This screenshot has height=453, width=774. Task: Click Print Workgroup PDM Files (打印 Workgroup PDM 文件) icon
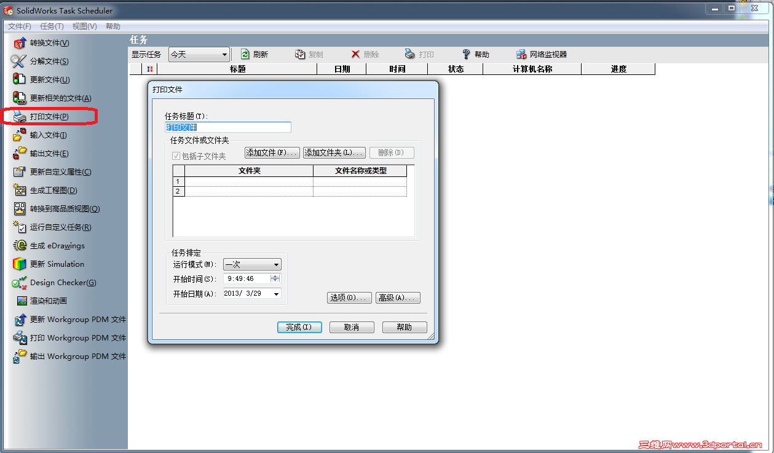coord(20,337)
